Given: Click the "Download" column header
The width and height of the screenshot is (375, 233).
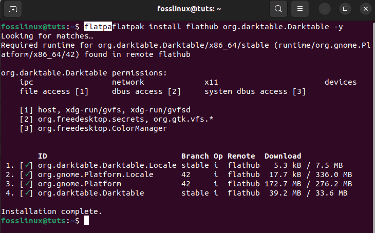Looking at the screenshot, I should point(283,156).
